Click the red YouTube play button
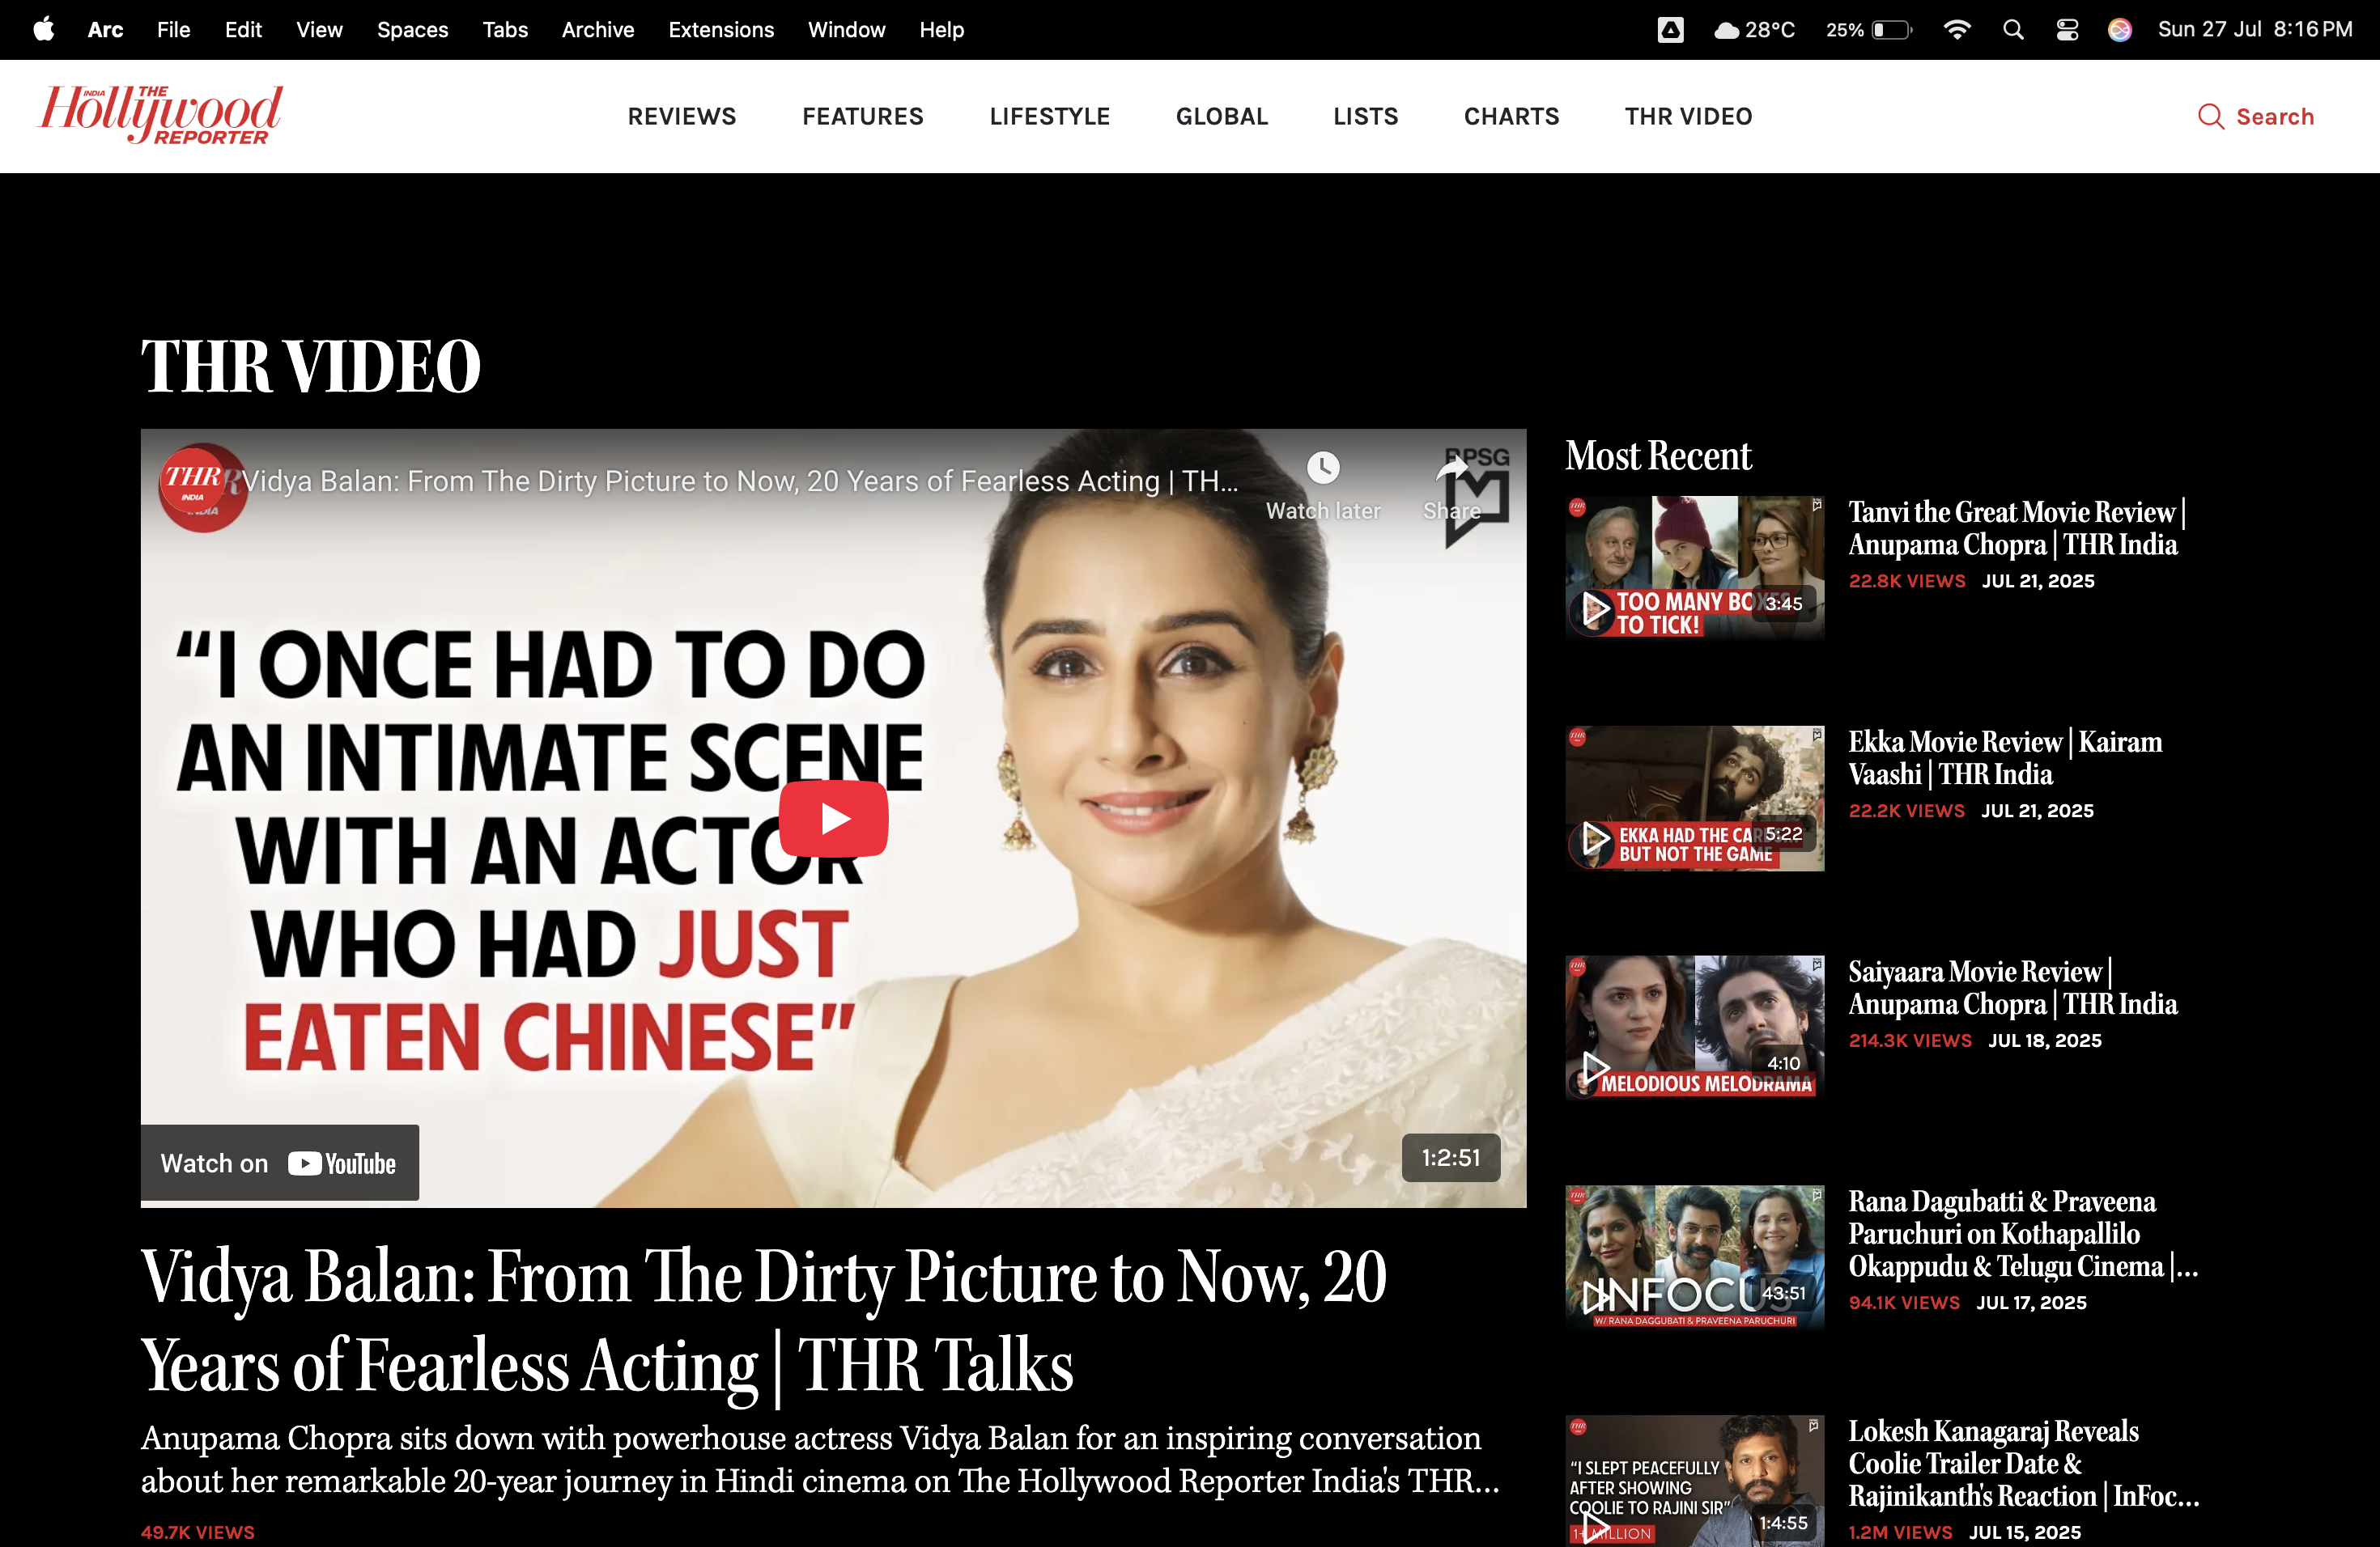Viewport: 2380px width, 1547px height. point(833,819)
